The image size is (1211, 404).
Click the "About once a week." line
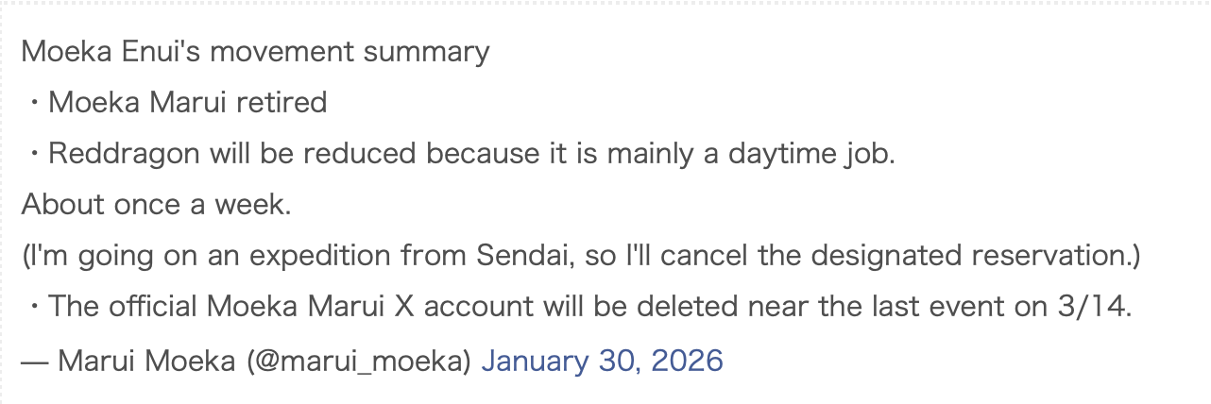click(156, 204)
